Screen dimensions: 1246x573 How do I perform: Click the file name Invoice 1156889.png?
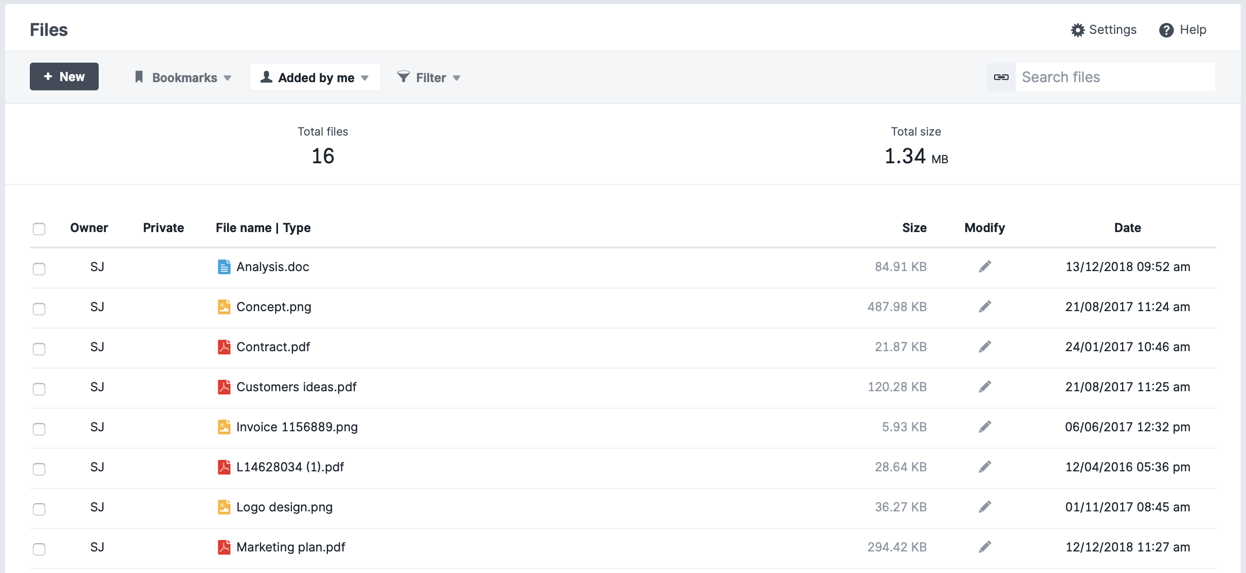297,427
